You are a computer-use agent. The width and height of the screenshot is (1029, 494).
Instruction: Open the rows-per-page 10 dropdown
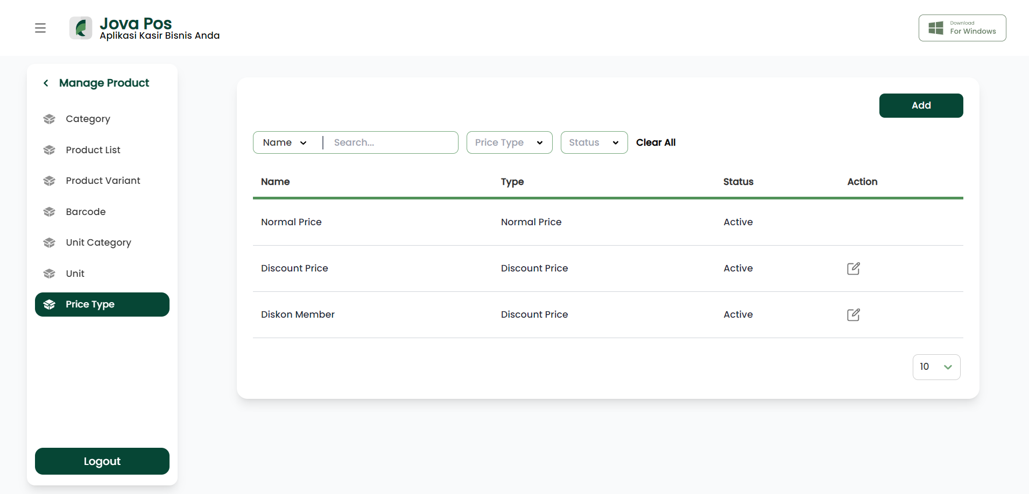[x=936, y=367]
